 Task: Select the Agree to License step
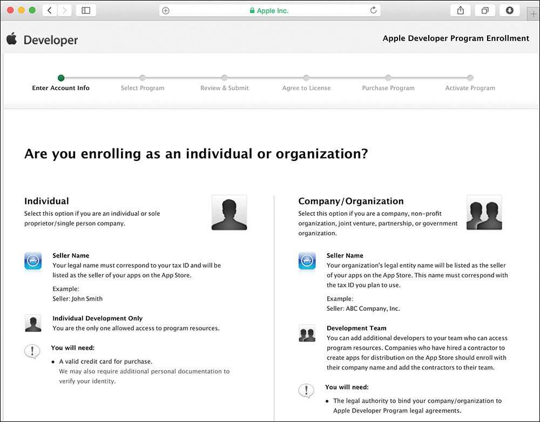pos(307,88)
